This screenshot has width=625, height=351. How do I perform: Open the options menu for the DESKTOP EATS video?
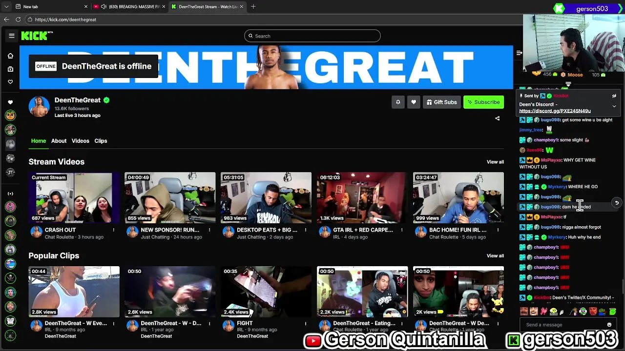tap(306, 230)
